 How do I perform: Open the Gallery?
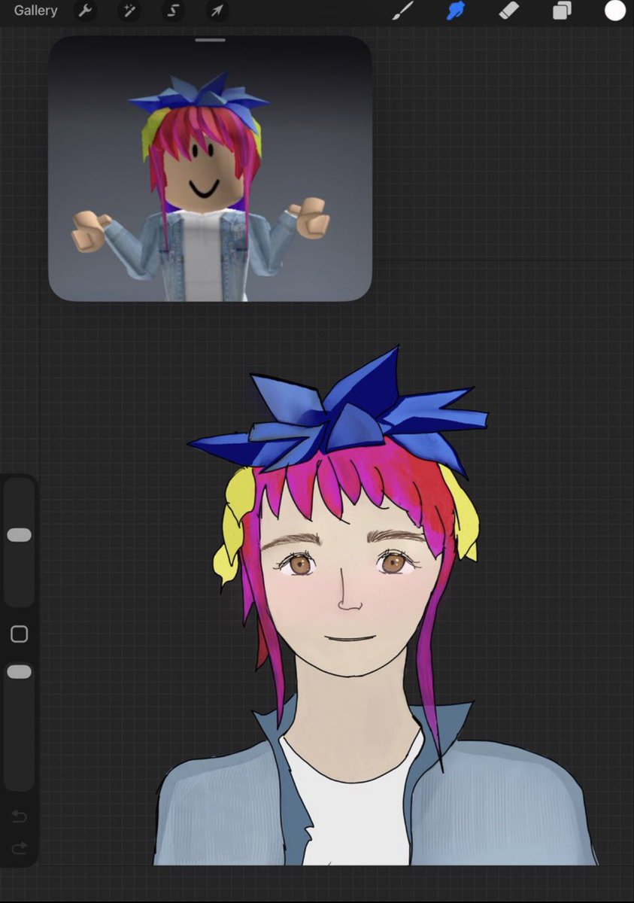pos(35,11)
